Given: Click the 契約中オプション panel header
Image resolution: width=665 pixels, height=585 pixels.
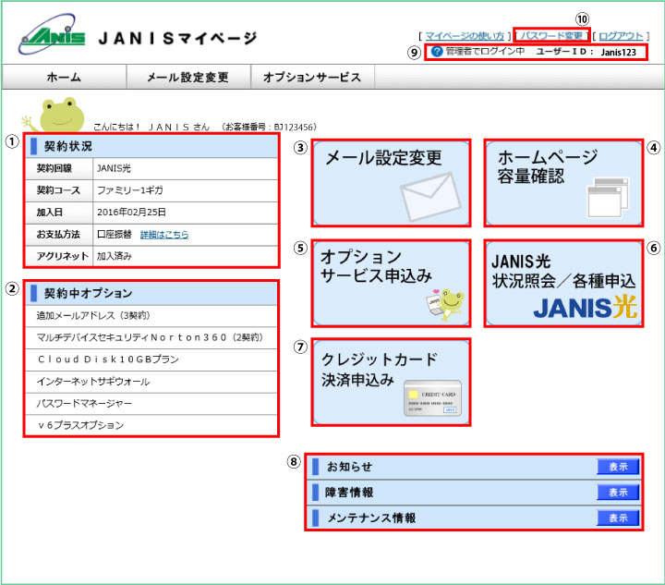Looking at the screenshot, I should [151, 293].
